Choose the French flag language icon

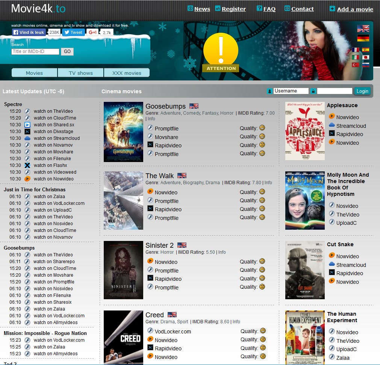(x=356, y=50)
